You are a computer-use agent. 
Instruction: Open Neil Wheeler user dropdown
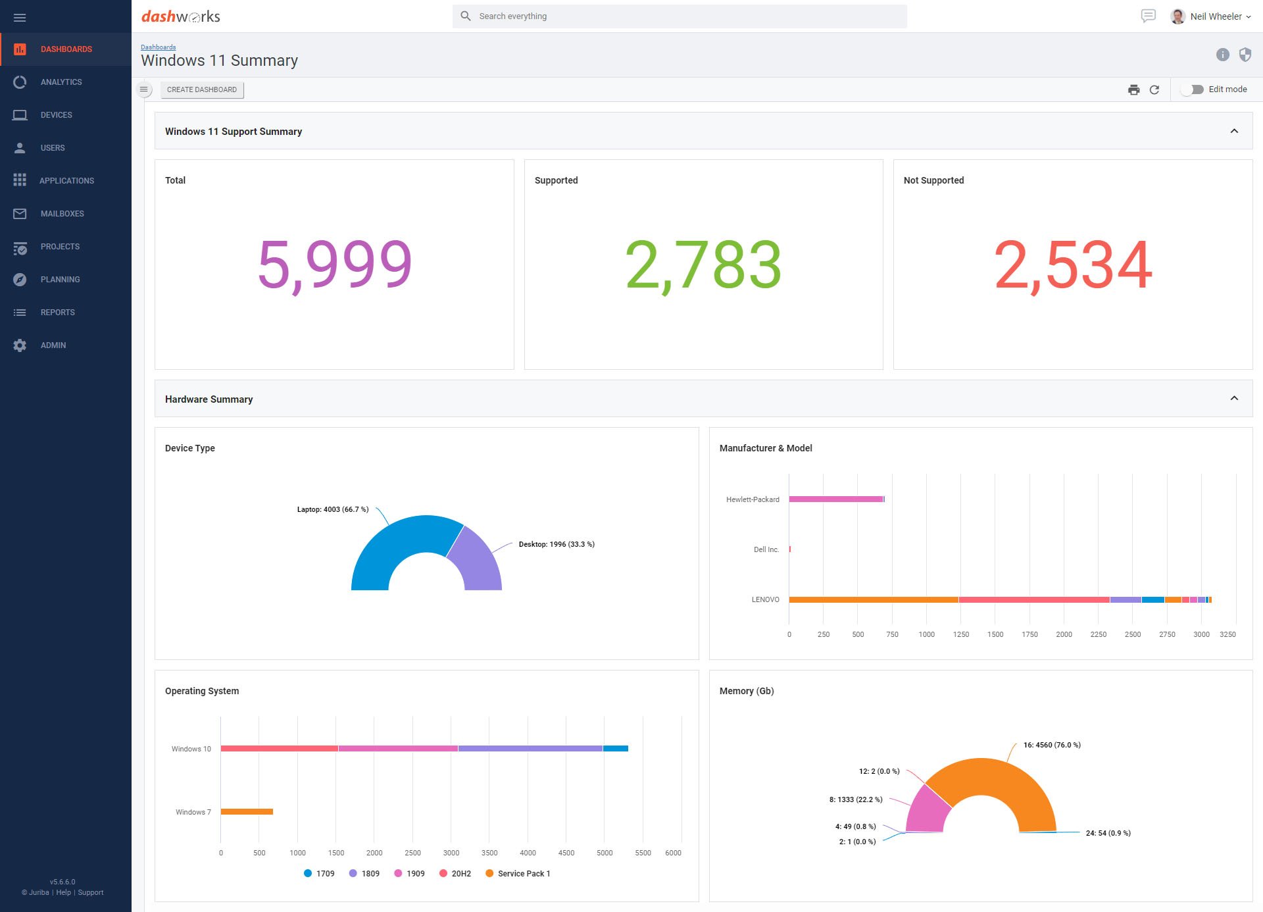point(1216,16)
